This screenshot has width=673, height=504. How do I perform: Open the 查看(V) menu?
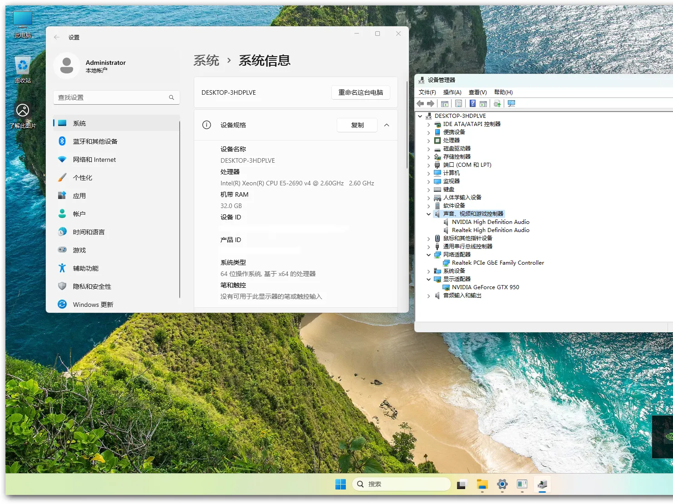click(x=477, y=92)
